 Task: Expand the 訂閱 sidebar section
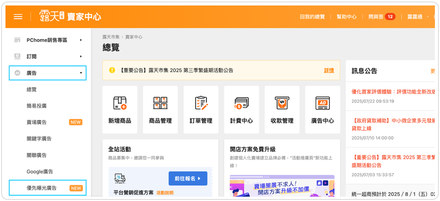point(47,56)
